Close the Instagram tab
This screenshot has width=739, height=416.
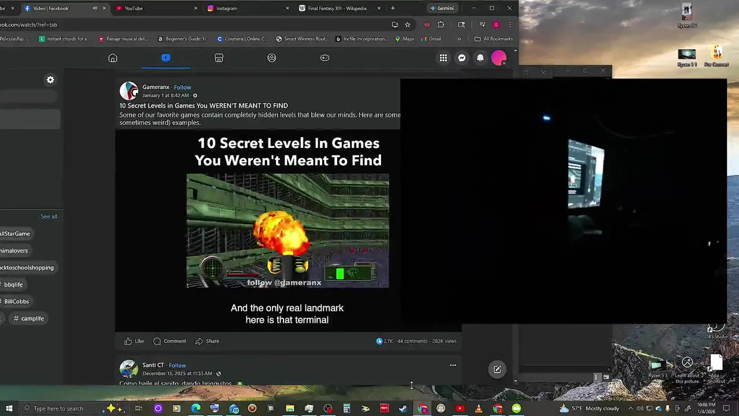288,8
